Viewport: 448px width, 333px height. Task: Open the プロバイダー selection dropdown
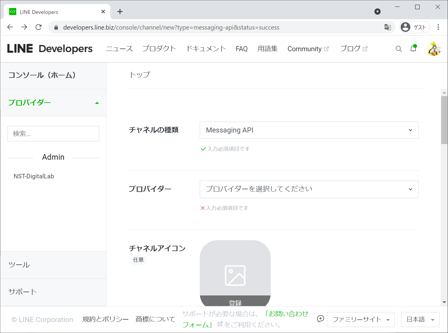point(309,189)
